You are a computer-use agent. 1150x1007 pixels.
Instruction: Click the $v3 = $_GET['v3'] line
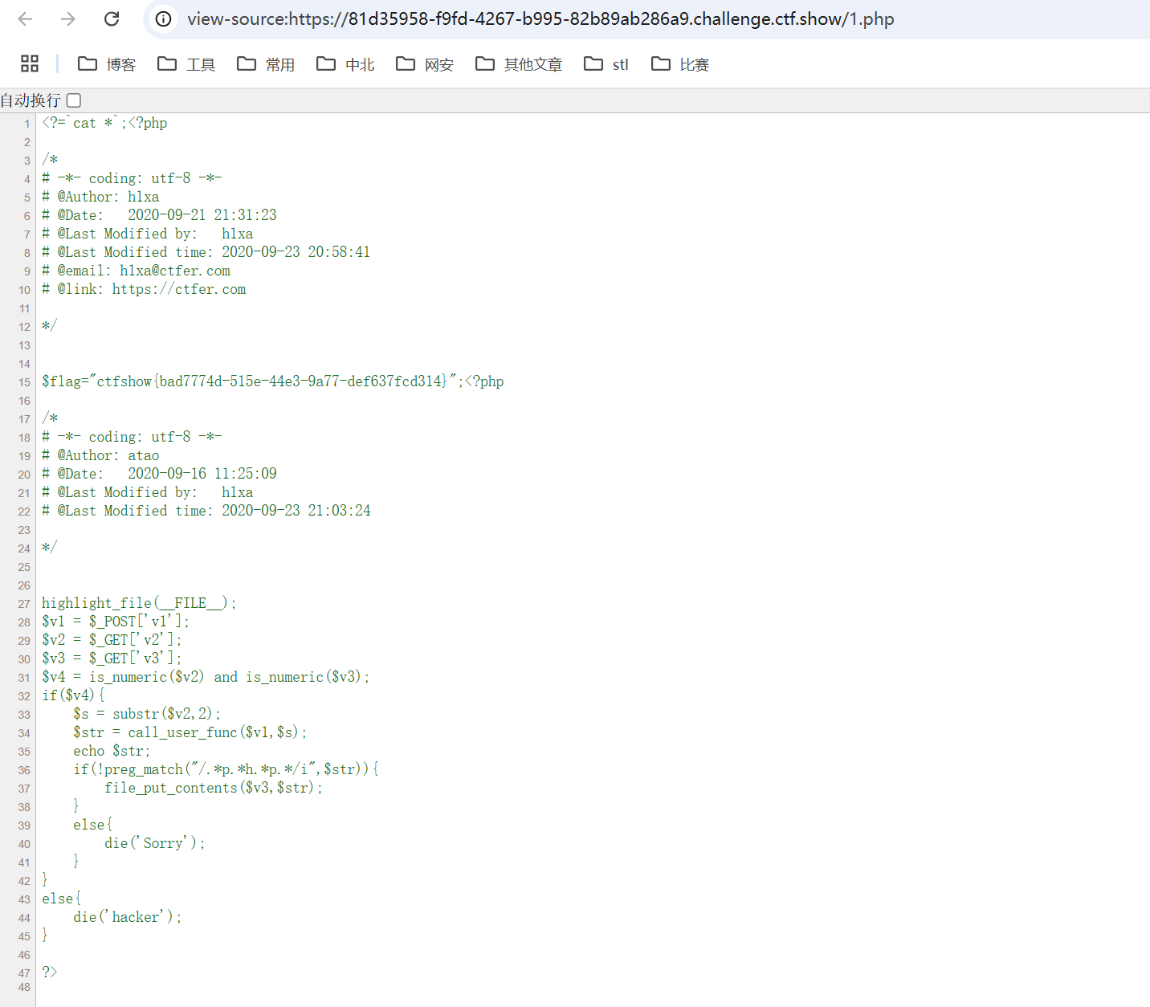tap(112, 658)
